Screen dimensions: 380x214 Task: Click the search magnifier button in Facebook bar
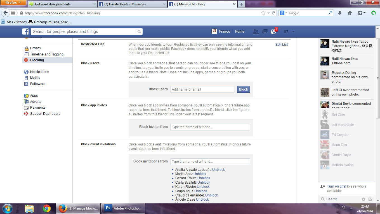click(139, 31)
